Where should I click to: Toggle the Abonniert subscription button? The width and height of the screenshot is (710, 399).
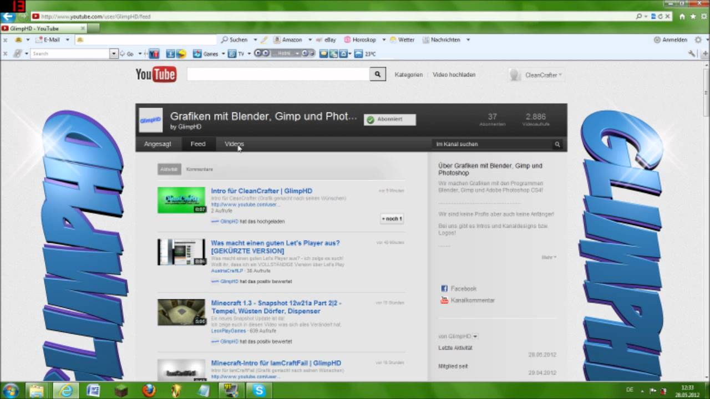pos(390,119)
